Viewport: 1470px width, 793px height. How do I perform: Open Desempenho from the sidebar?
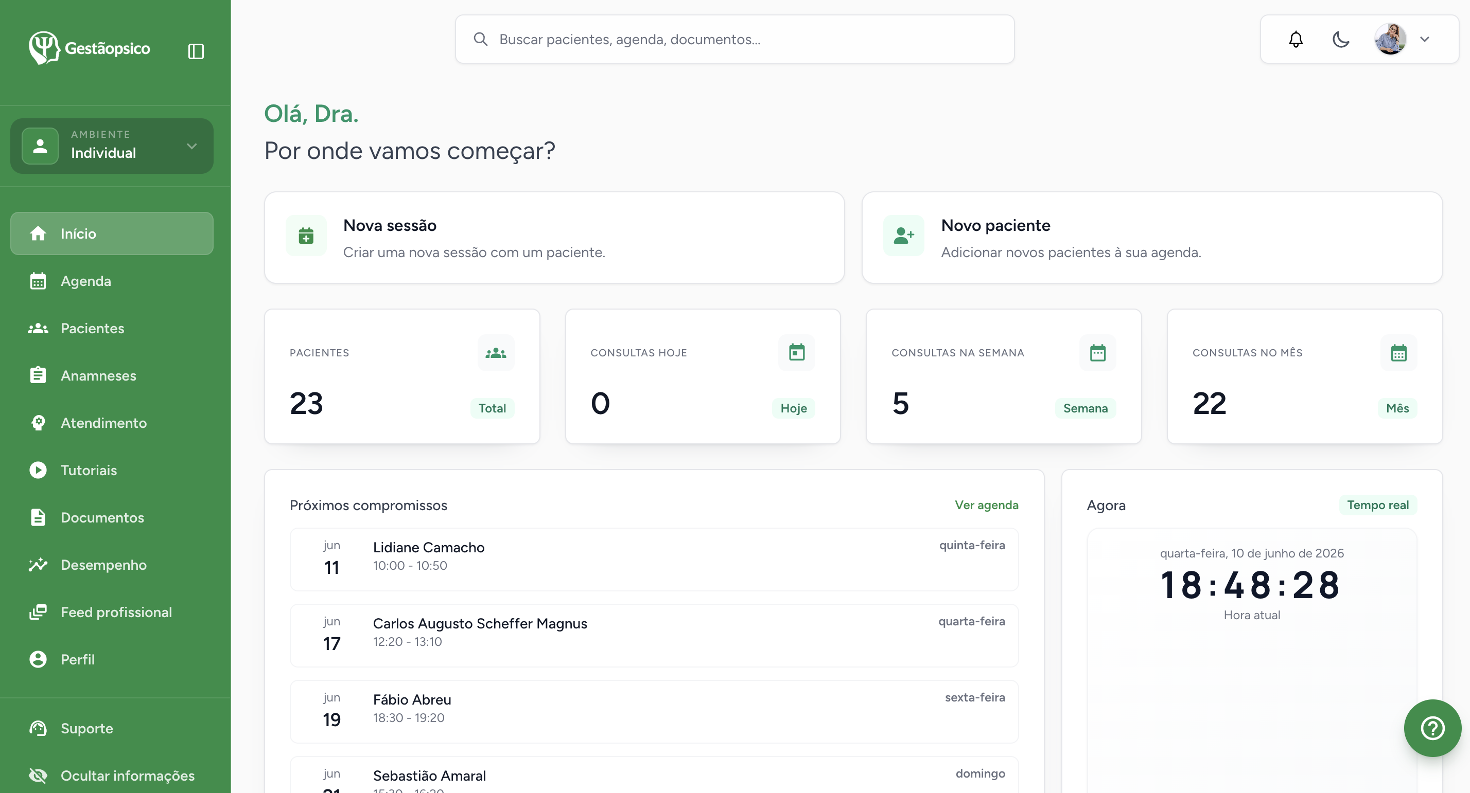(112, 565)
